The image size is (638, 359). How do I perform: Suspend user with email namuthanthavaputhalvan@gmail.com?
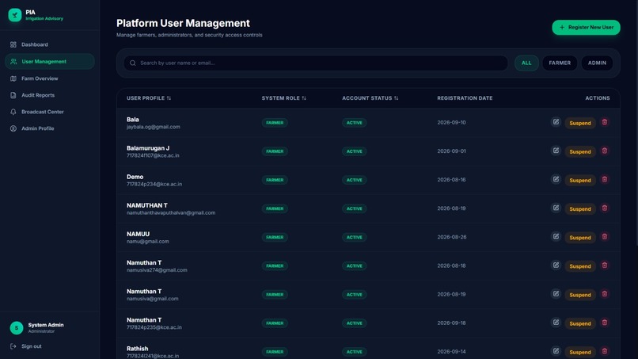pos(580,208)
